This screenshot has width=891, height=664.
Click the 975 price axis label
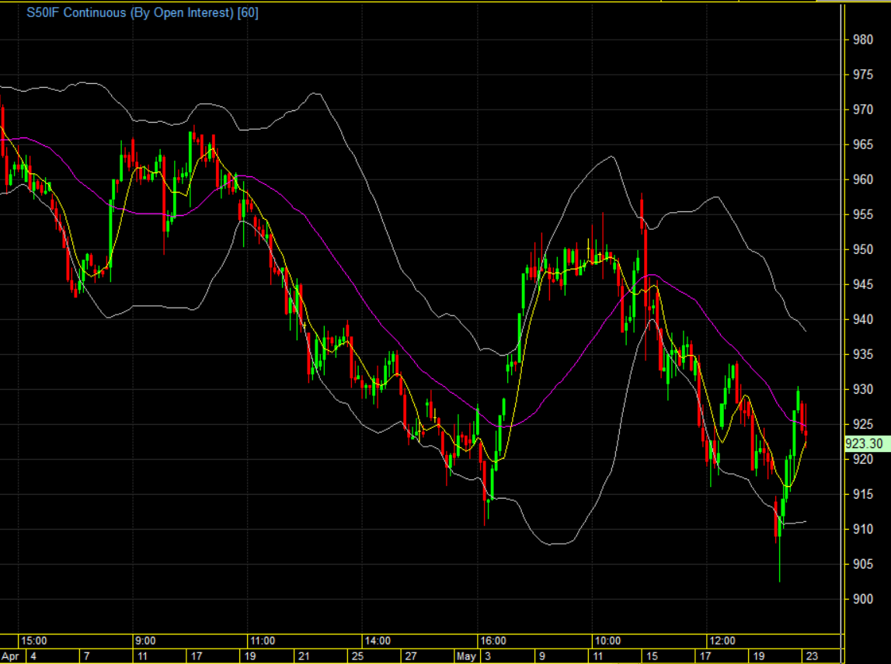coord(862,75)
